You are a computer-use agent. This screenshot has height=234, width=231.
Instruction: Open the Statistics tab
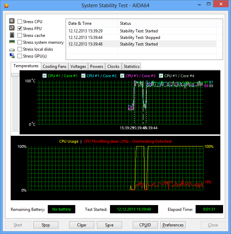[x=131, y=67]
